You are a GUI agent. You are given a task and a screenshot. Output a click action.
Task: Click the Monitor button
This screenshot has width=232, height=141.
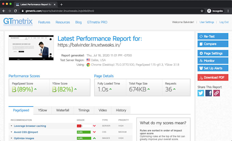click(213, 61)
